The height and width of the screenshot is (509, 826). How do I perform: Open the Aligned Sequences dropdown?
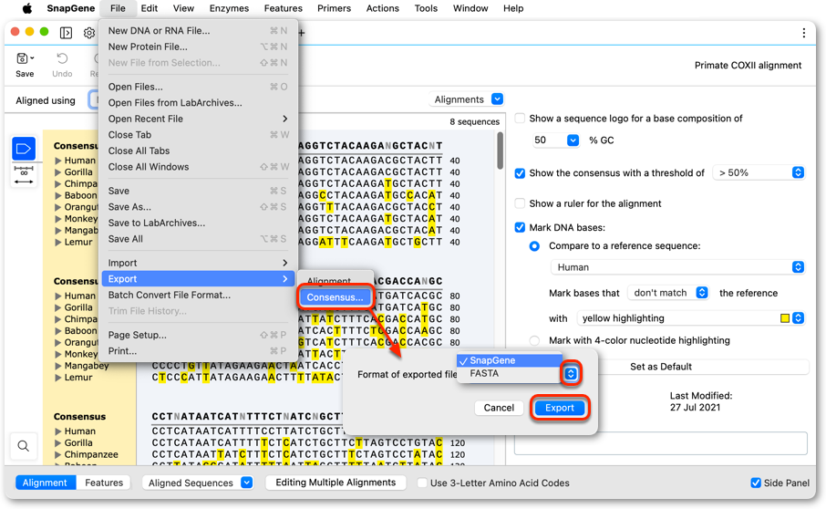(x=198, y=483)
